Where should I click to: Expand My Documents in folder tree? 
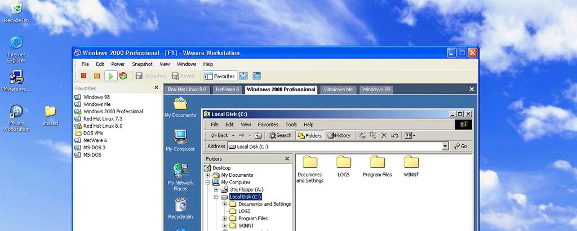point(207,175)
